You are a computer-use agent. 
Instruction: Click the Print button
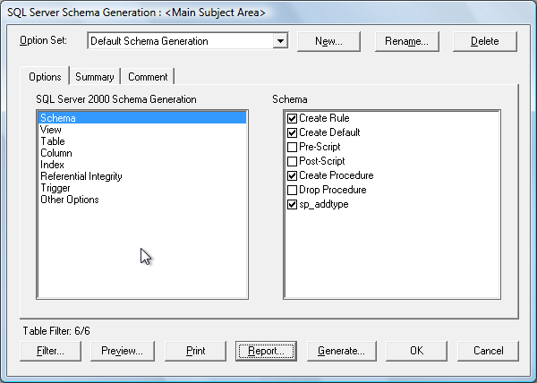(195, 351)
